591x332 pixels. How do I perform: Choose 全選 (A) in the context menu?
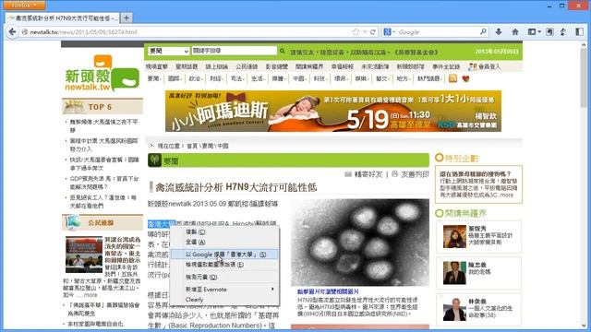point(224,242)
